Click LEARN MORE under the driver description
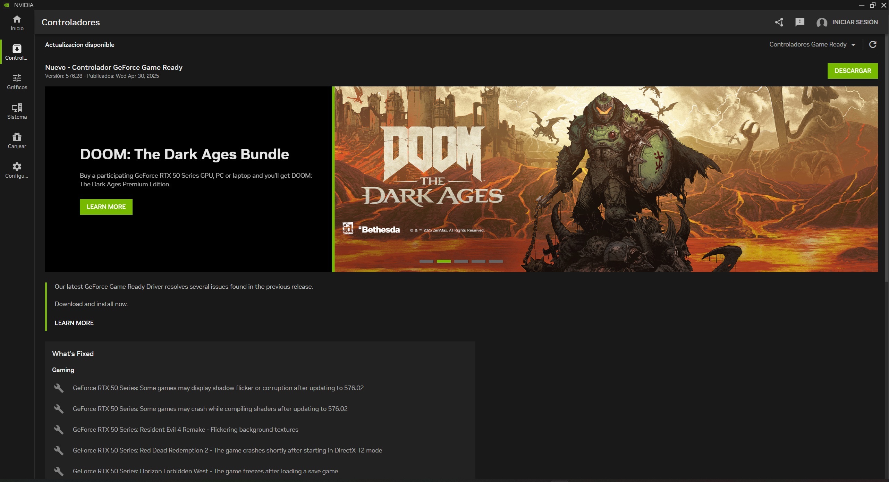Viewport: 889px width, 482px height. (74, 323)
